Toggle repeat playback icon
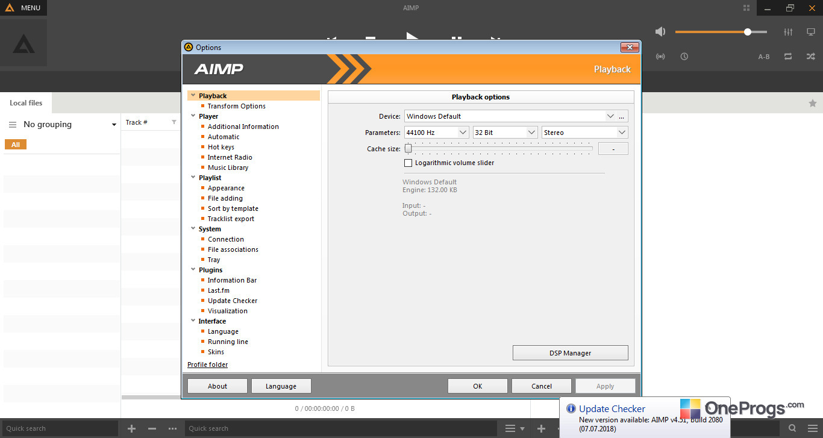 point(788,57)
